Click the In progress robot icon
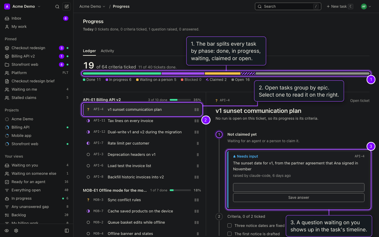Viewport: 379px width, 237px height. tap(7, 198)
